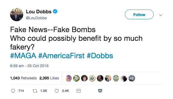Viewport: 173px width, 99px height.
Task: Click the Pocket save icon
Action: tap(100, 91)
